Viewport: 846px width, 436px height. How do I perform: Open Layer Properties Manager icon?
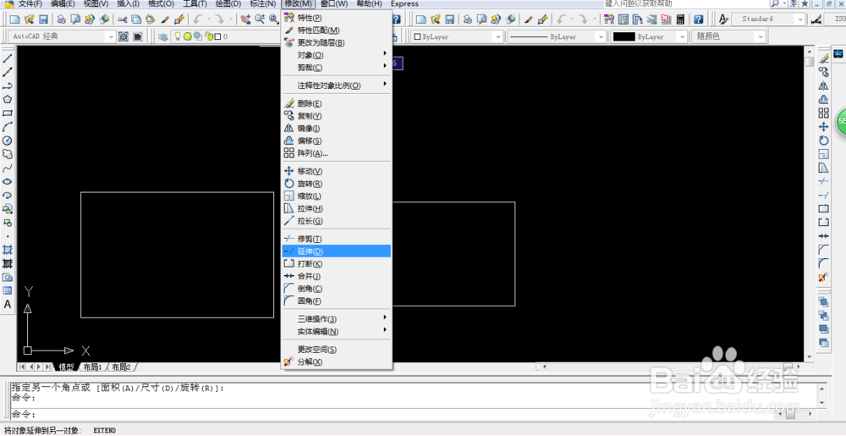point(163,36)
